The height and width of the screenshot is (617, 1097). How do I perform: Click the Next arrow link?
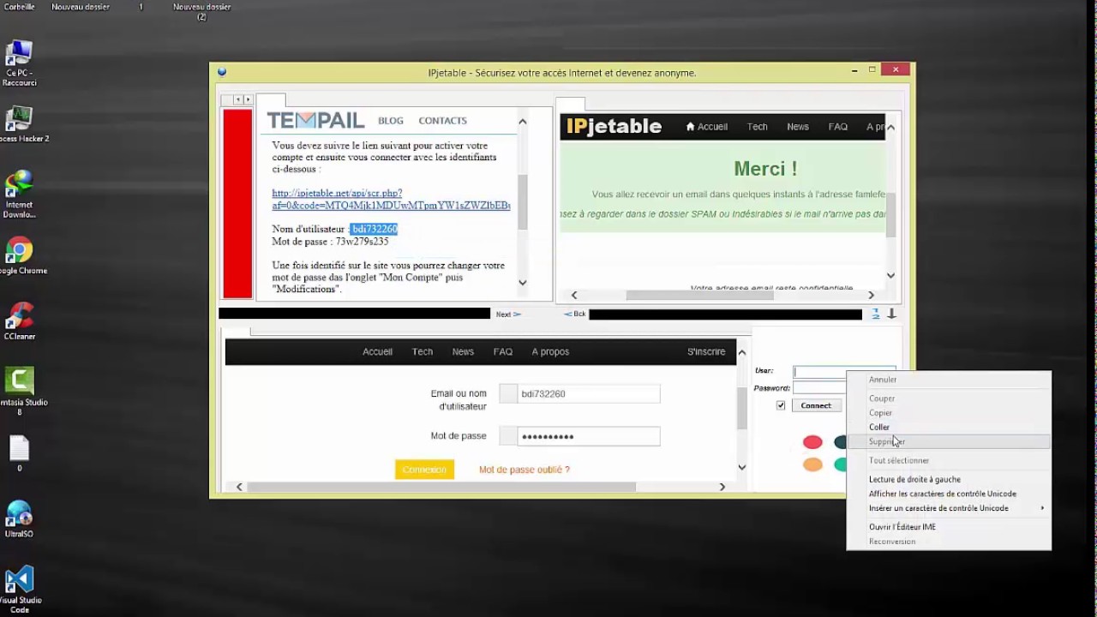(x=508, y=314)
